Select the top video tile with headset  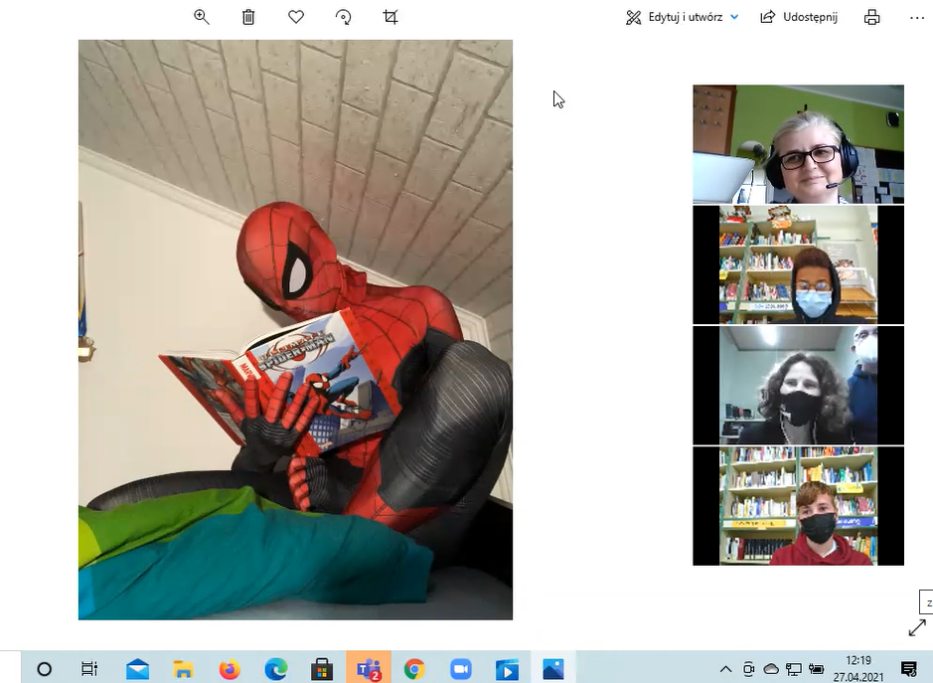(x=798, y=144)
